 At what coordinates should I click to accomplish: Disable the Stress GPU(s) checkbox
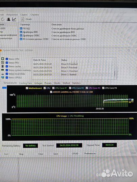click(x=7, y=78)
